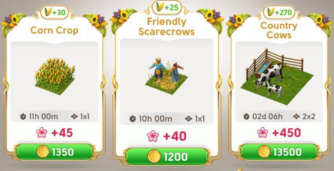
Task: Click the timer icon next to 02d 06h
Action: tap(247, 116)
